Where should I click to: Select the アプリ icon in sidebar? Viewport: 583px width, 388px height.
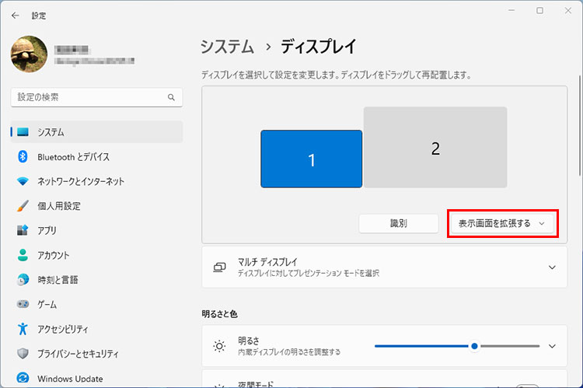click(23, 231)
